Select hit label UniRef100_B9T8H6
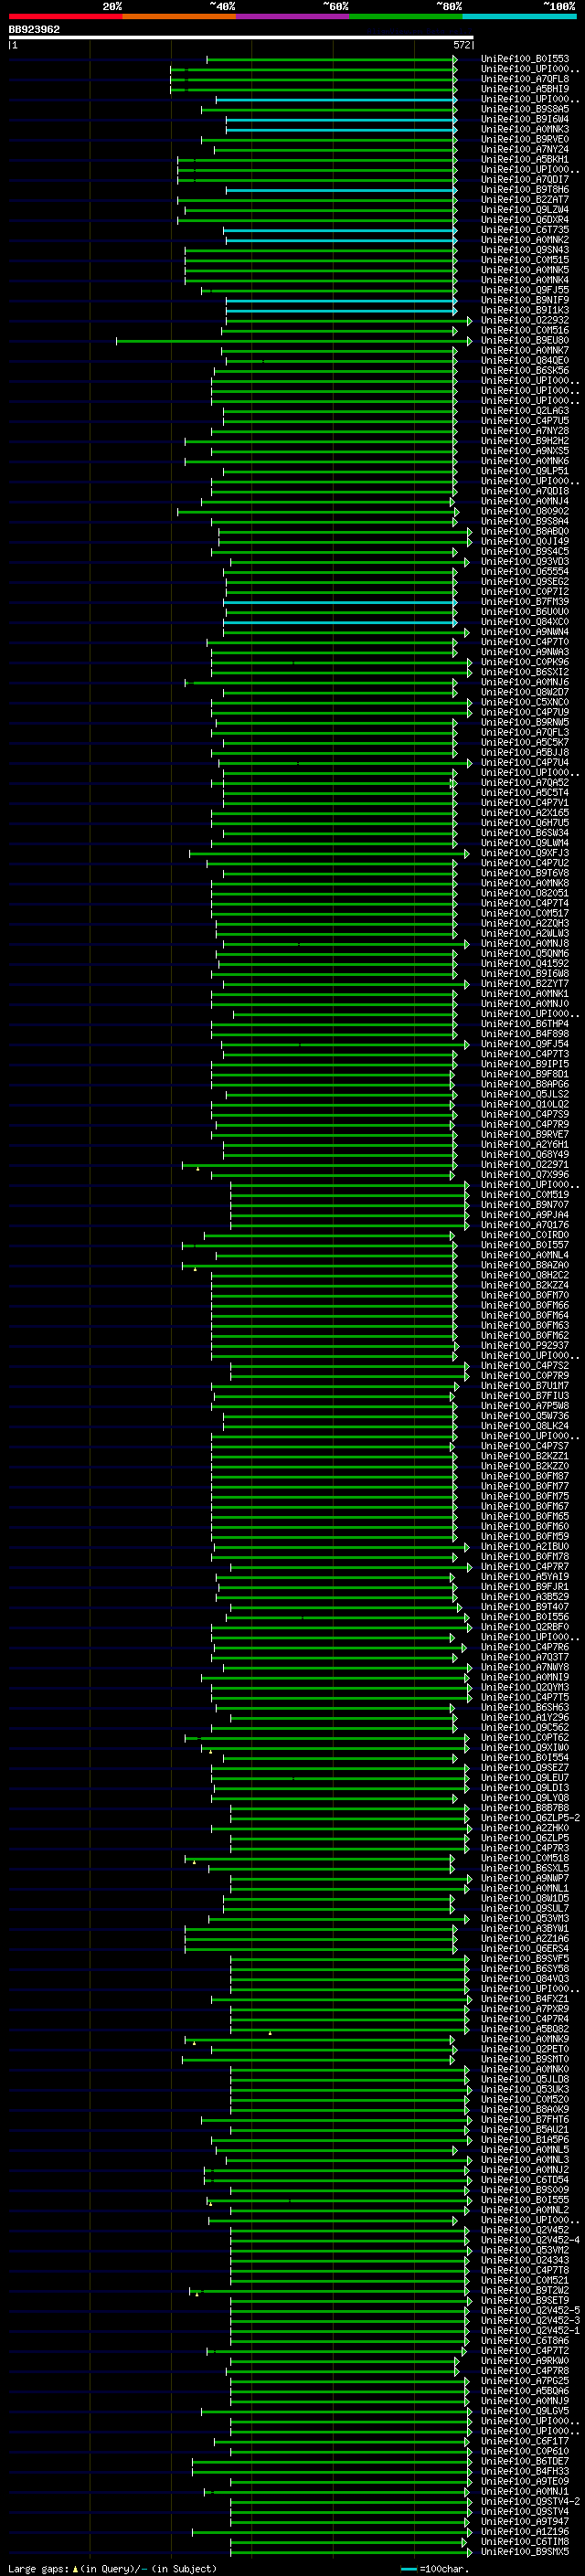Screen dimensions: 585x2576 click(525, 190)
